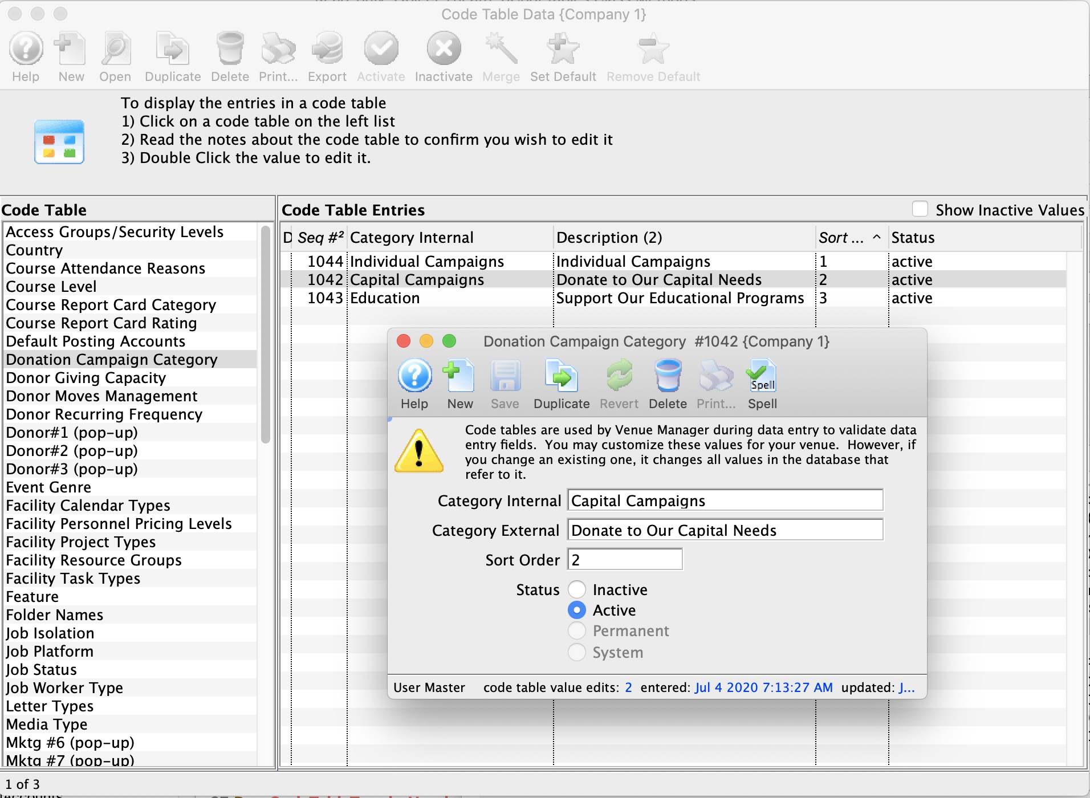The image size is (1090, 798).
Task: Sort by the Sort column header
Action: [851, 238]
